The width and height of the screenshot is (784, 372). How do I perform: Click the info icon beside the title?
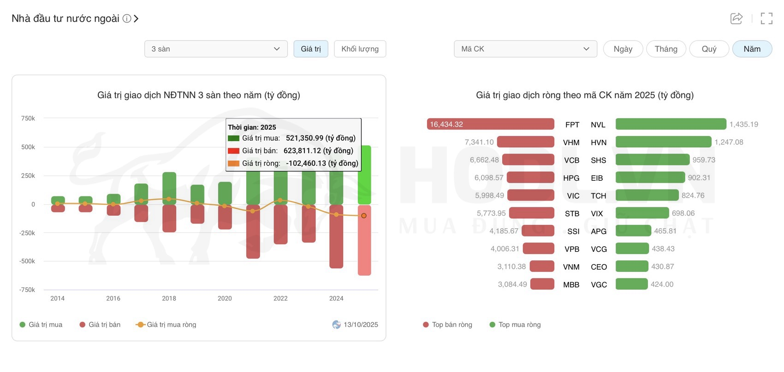click(126, 18)
